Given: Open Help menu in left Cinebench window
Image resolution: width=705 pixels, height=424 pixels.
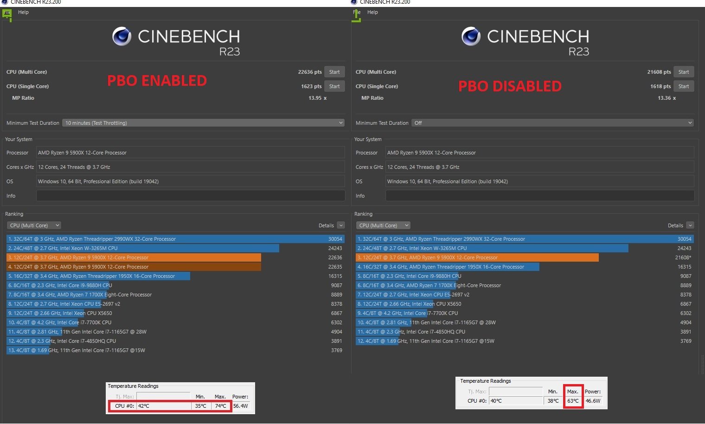Looking at the screenshot, I should pyautogui.click(x=23, y=12).
